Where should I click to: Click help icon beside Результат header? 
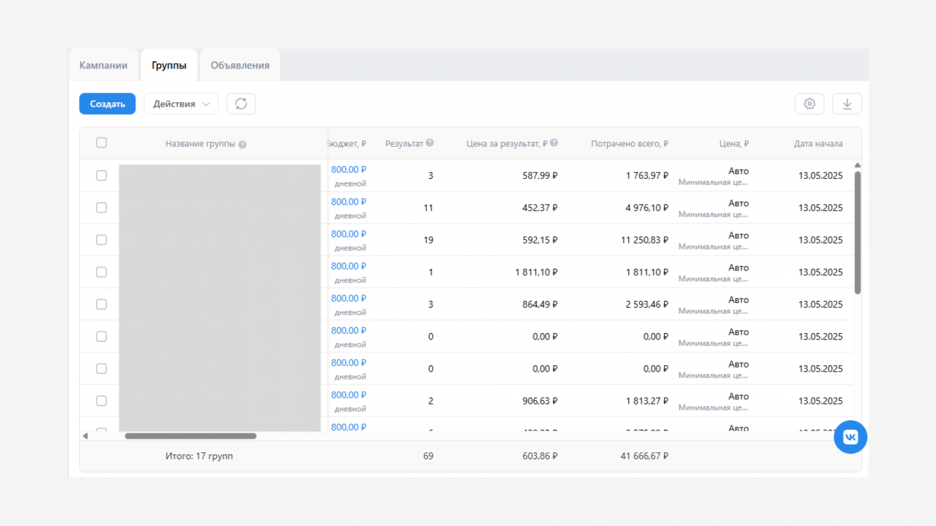click(x=430, y=143)
